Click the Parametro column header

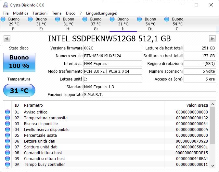coord(93,105)
